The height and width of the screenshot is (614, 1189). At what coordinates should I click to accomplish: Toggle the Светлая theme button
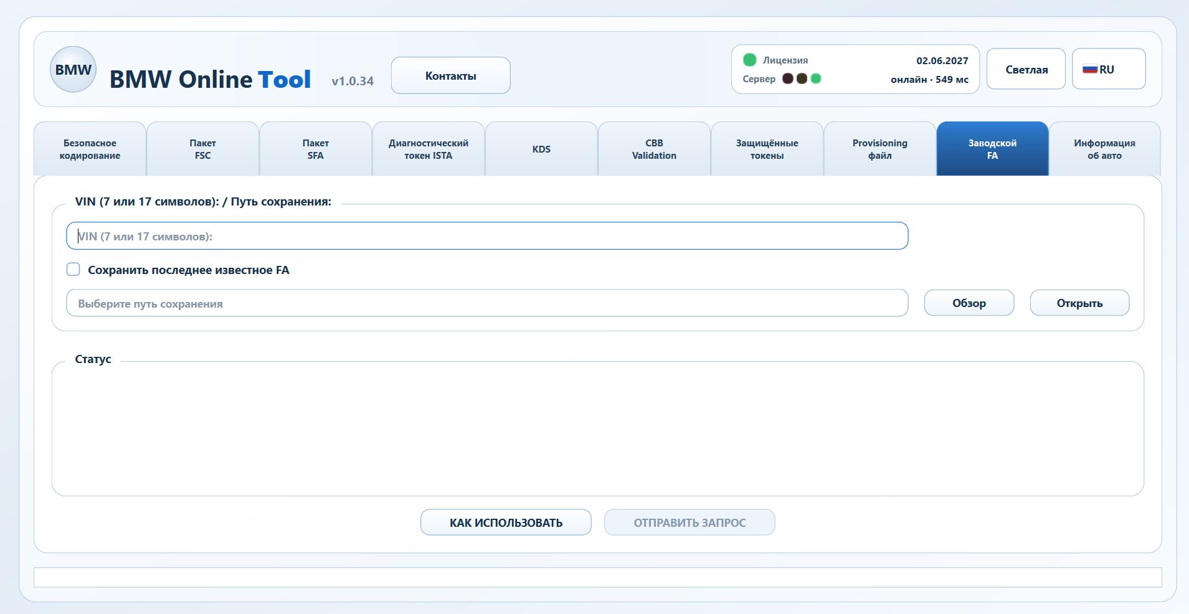coord(1026,69)
